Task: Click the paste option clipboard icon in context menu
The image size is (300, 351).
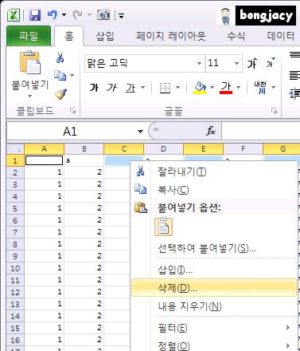Action: pyautogui.click(x=163, y=227)
